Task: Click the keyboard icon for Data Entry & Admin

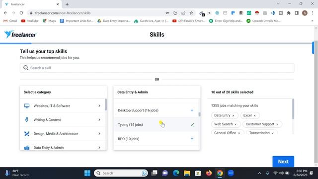Action: coord(27,148)
